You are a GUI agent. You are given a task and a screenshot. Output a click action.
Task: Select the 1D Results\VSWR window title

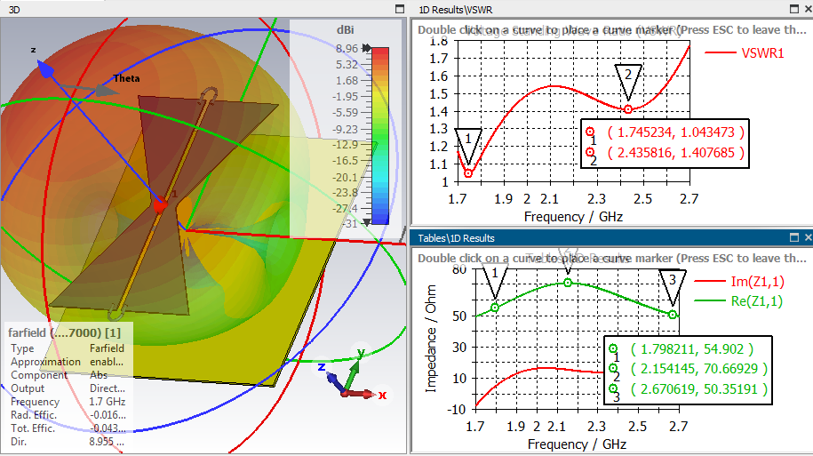[456, 10]
